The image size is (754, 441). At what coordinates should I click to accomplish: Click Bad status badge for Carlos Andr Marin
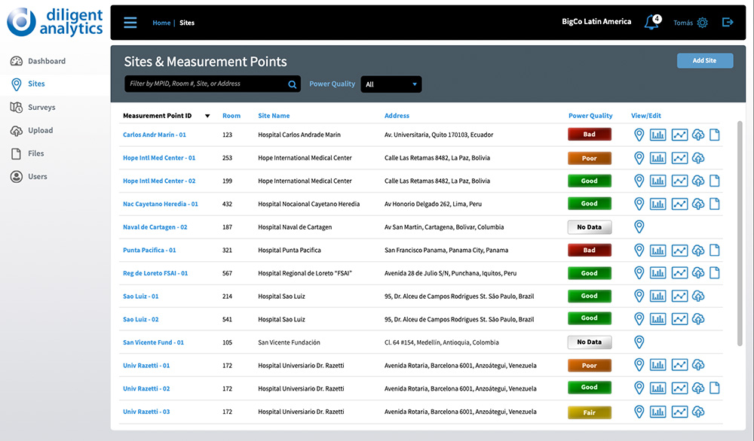tap(590, 135)
